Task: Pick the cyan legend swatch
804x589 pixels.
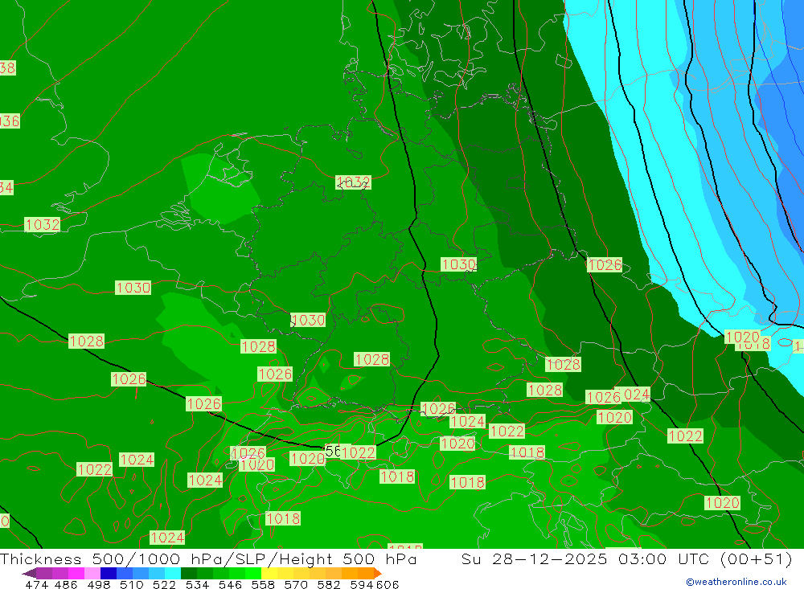Action: pos(173,573)
